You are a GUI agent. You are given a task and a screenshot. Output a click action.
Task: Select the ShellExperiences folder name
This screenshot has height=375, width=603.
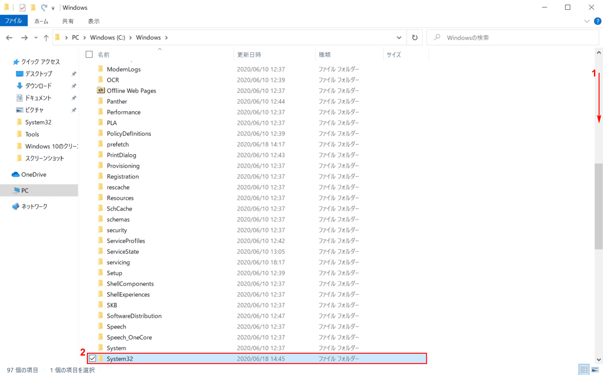tap(128, 294)
